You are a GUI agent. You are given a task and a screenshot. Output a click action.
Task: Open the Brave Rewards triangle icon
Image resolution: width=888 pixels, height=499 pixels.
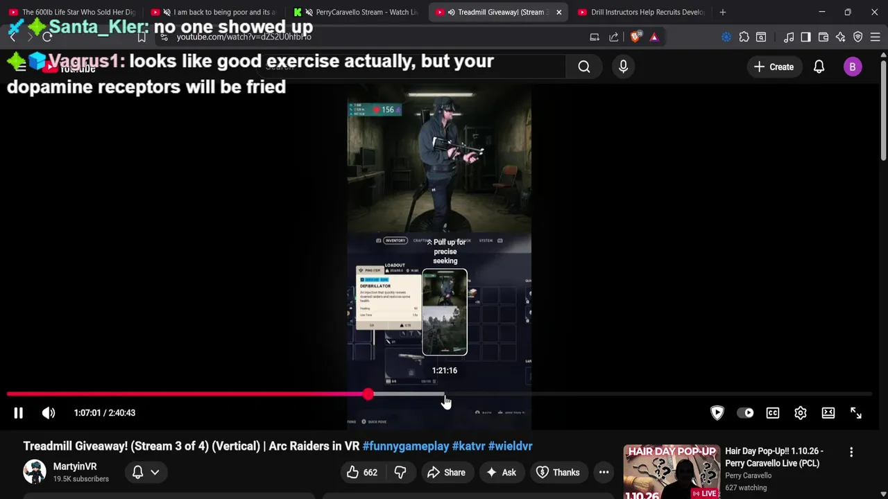[654, 37]
